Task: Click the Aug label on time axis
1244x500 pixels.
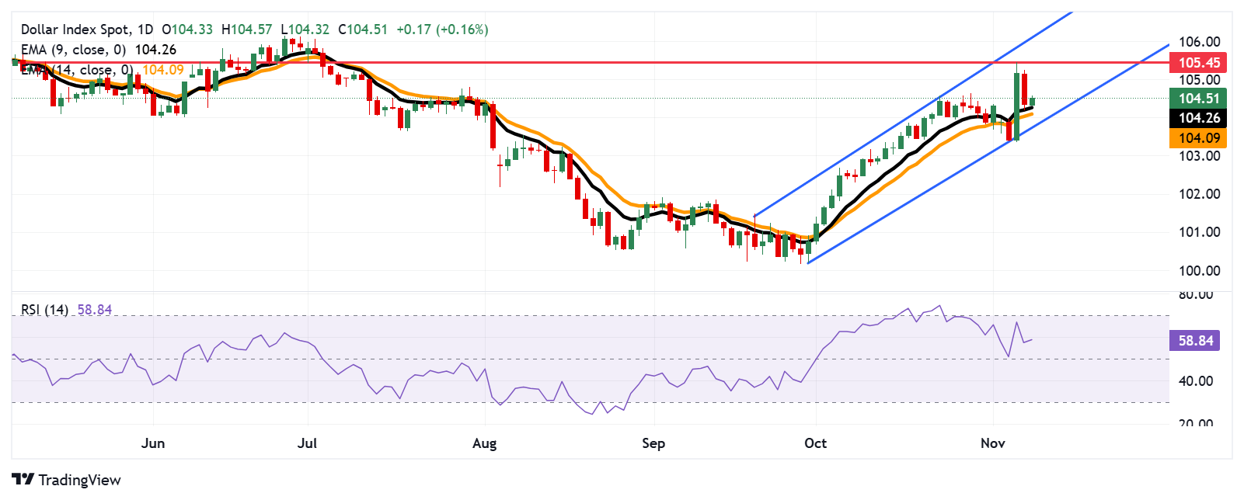Action: tap(484, 443)
